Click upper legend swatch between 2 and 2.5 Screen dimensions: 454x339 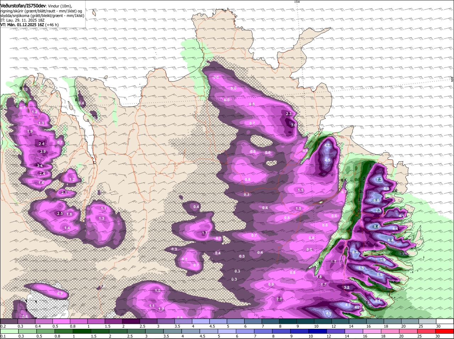131,321
